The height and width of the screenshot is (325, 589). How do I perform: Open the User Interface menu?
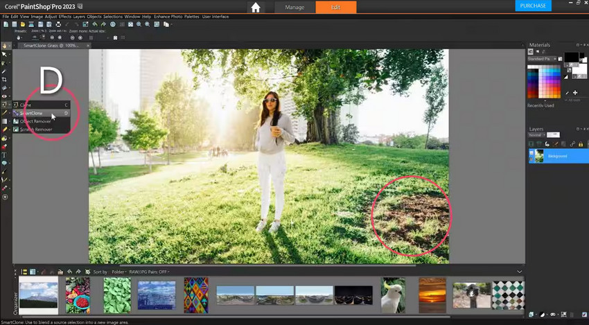[216, 17]
